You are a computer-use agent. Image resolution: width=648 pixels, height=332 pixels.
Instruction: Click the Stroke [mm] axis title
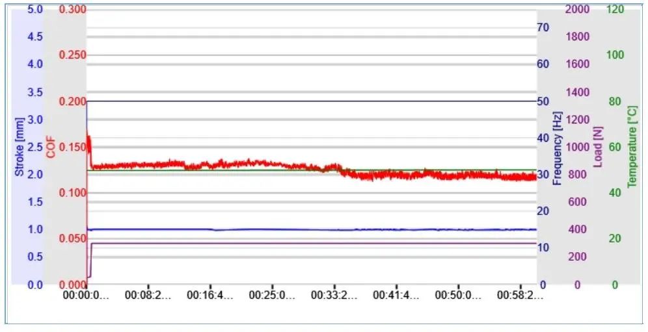pyautogui.click(x=20, y=147)
